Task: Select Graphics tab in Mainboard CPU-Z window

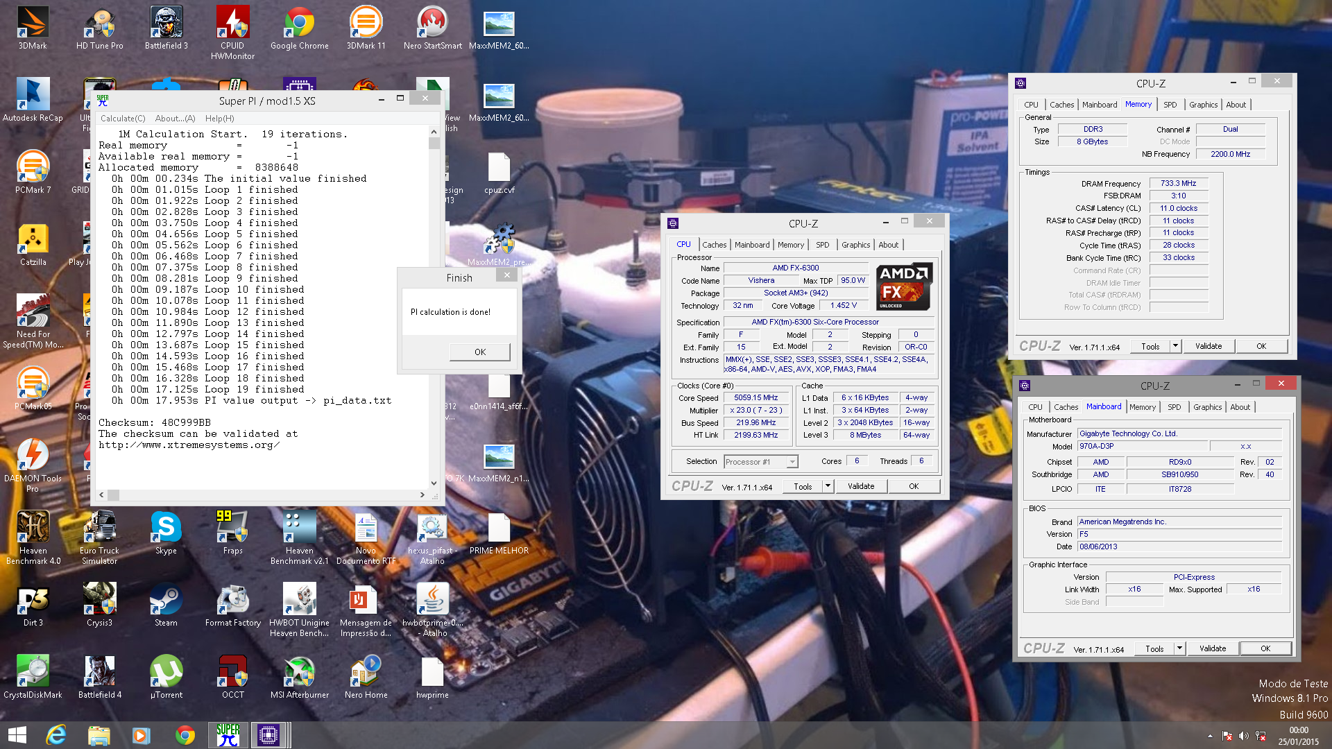Action: 1207,407
